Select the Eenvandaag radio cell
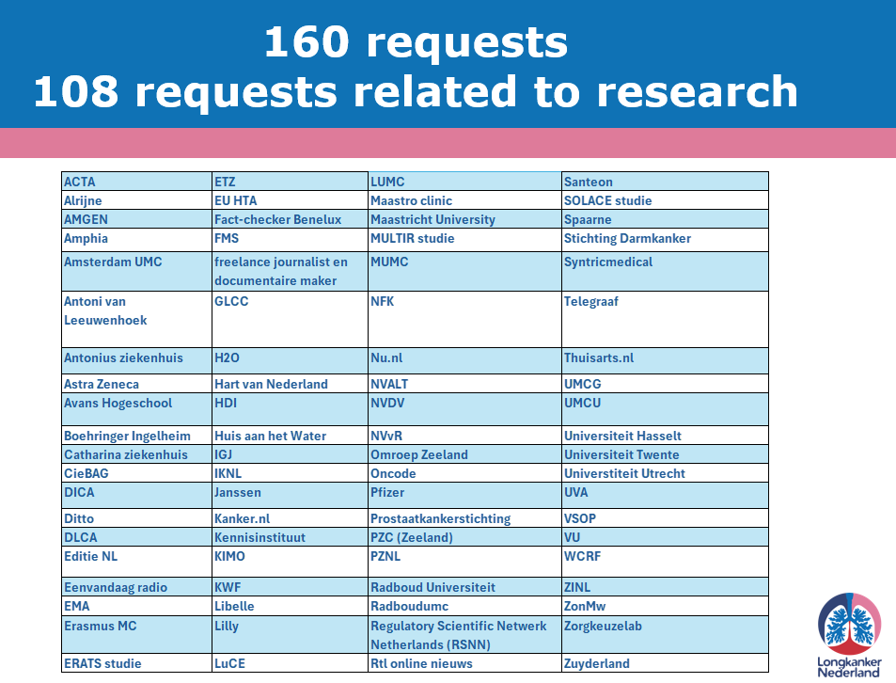The image size is (896, 683). [x=136, y=587]
